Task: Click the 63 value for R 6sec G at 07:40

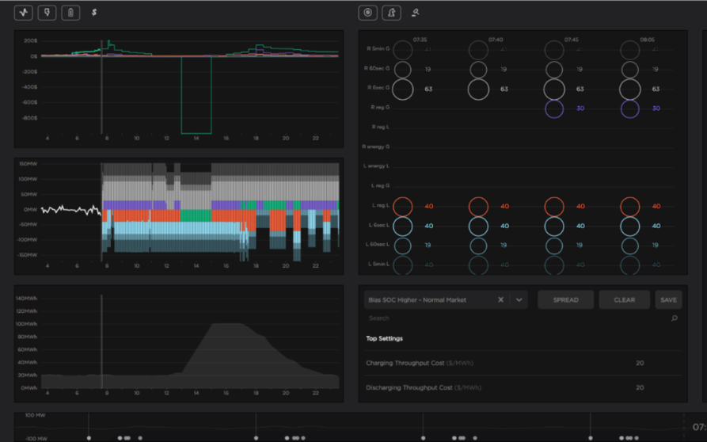Action: pyautogui.click(x=504, y=90)
